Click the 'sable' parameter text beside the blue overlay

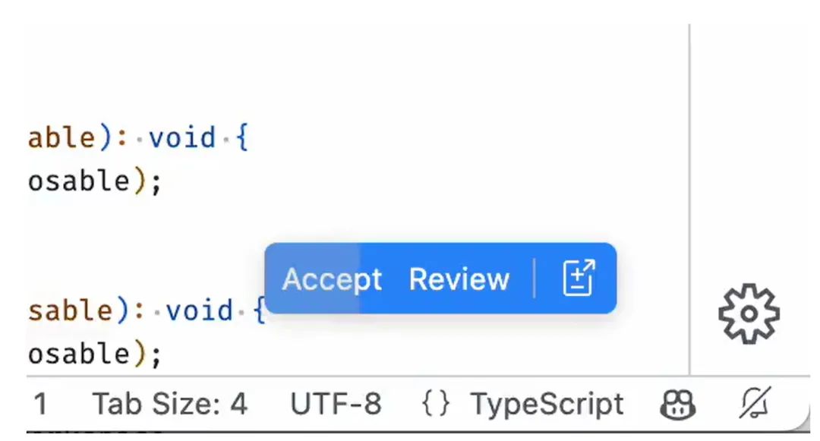click(70, 311)
